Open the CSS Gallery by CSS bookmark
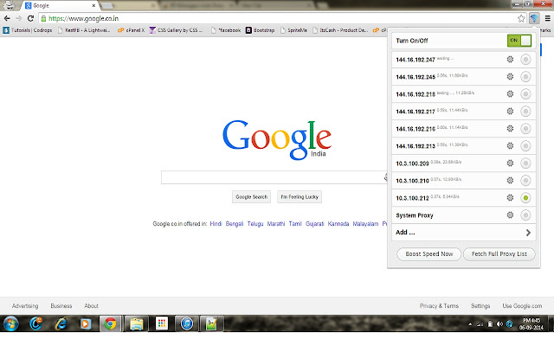The width and height of the screenshot is (554, 346). coord(177,30)
